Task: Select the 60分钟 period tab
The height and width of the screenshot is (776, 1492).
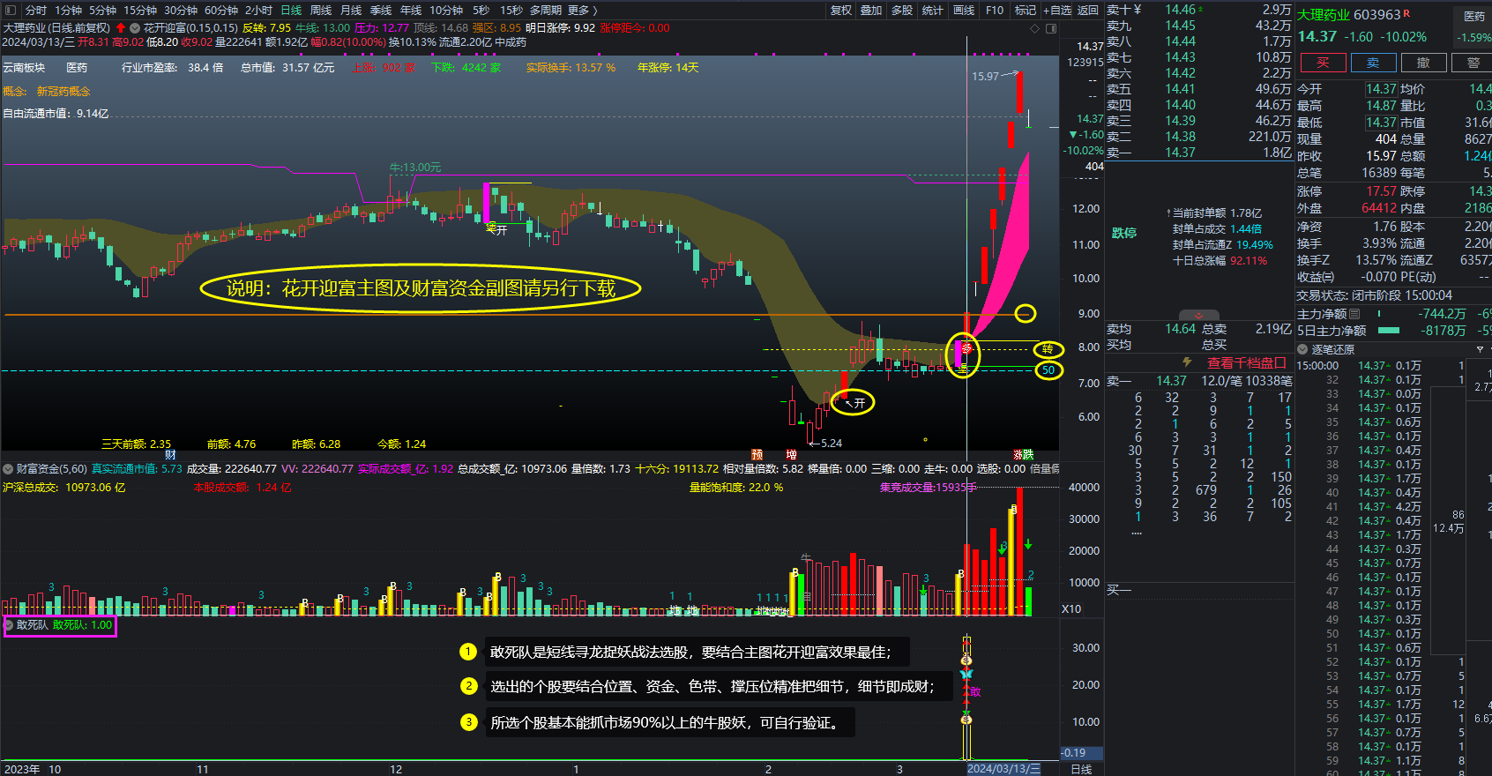Action: 221,10
